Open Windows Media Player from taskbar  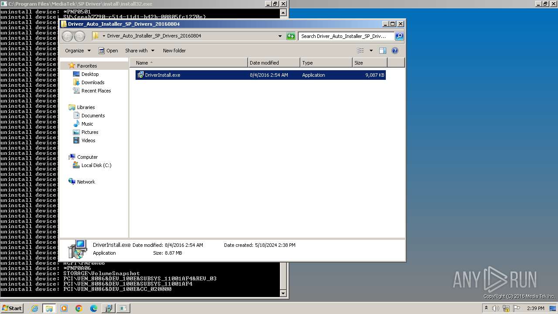64,308
